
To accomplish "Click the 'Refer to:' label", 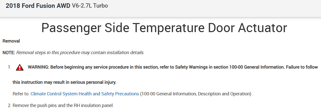I will pyautogui.click(x=21, y=94).
